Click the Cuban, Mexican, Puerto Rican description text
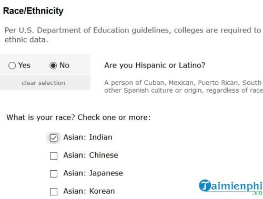Screen dimensions: 263x199 (x=184, y=86)
